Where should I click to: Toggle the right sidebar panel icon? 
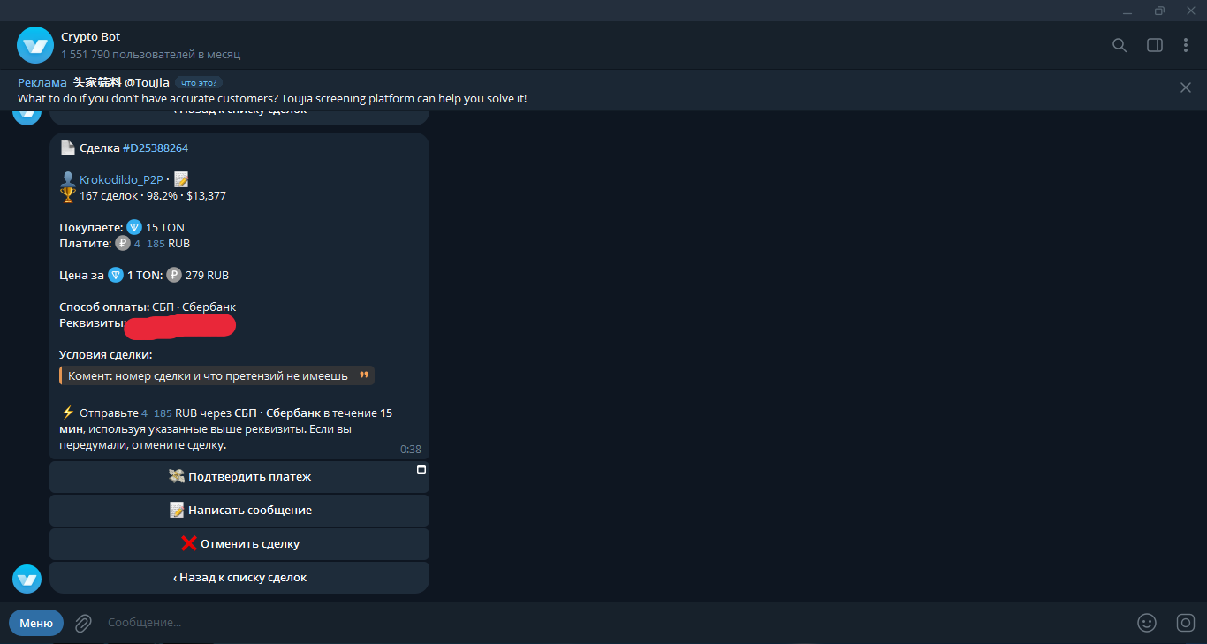[1155, 45]
